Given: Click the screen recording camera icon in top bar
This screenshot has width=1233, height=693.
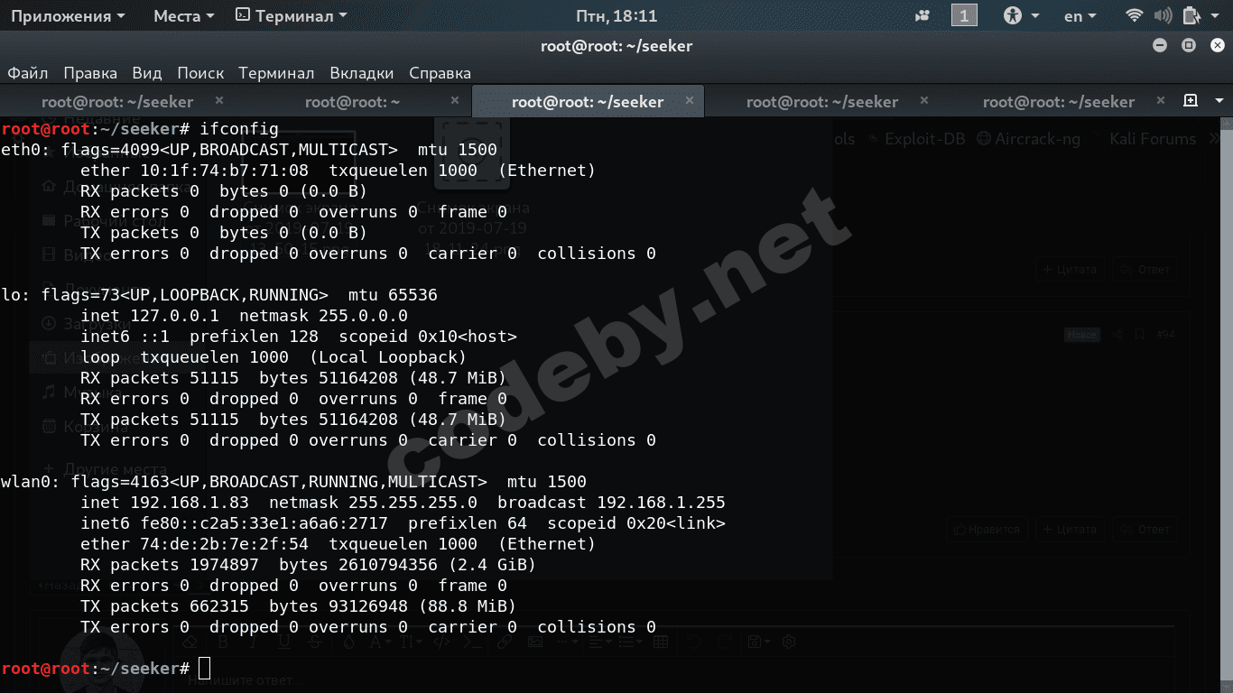Looking at the screenshot, I should [922, 16].
